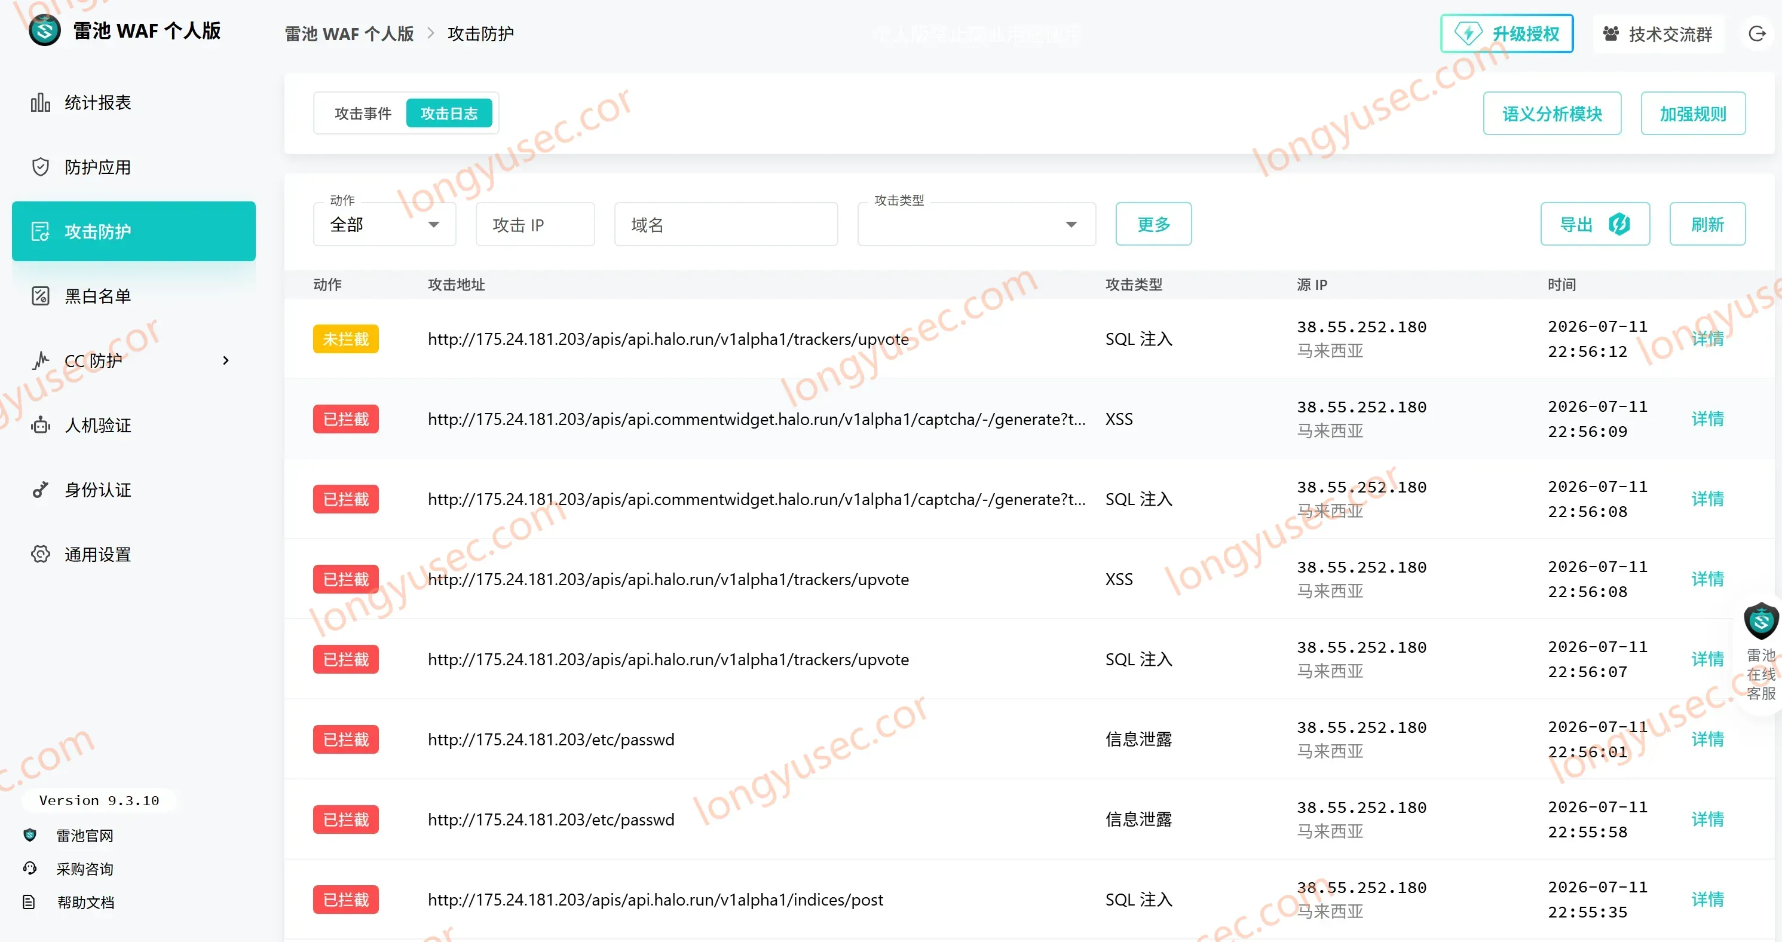This screenshot has width=1782, height=942.
Task: Open the 通用设置 gear icon
Action: [41, 553]
